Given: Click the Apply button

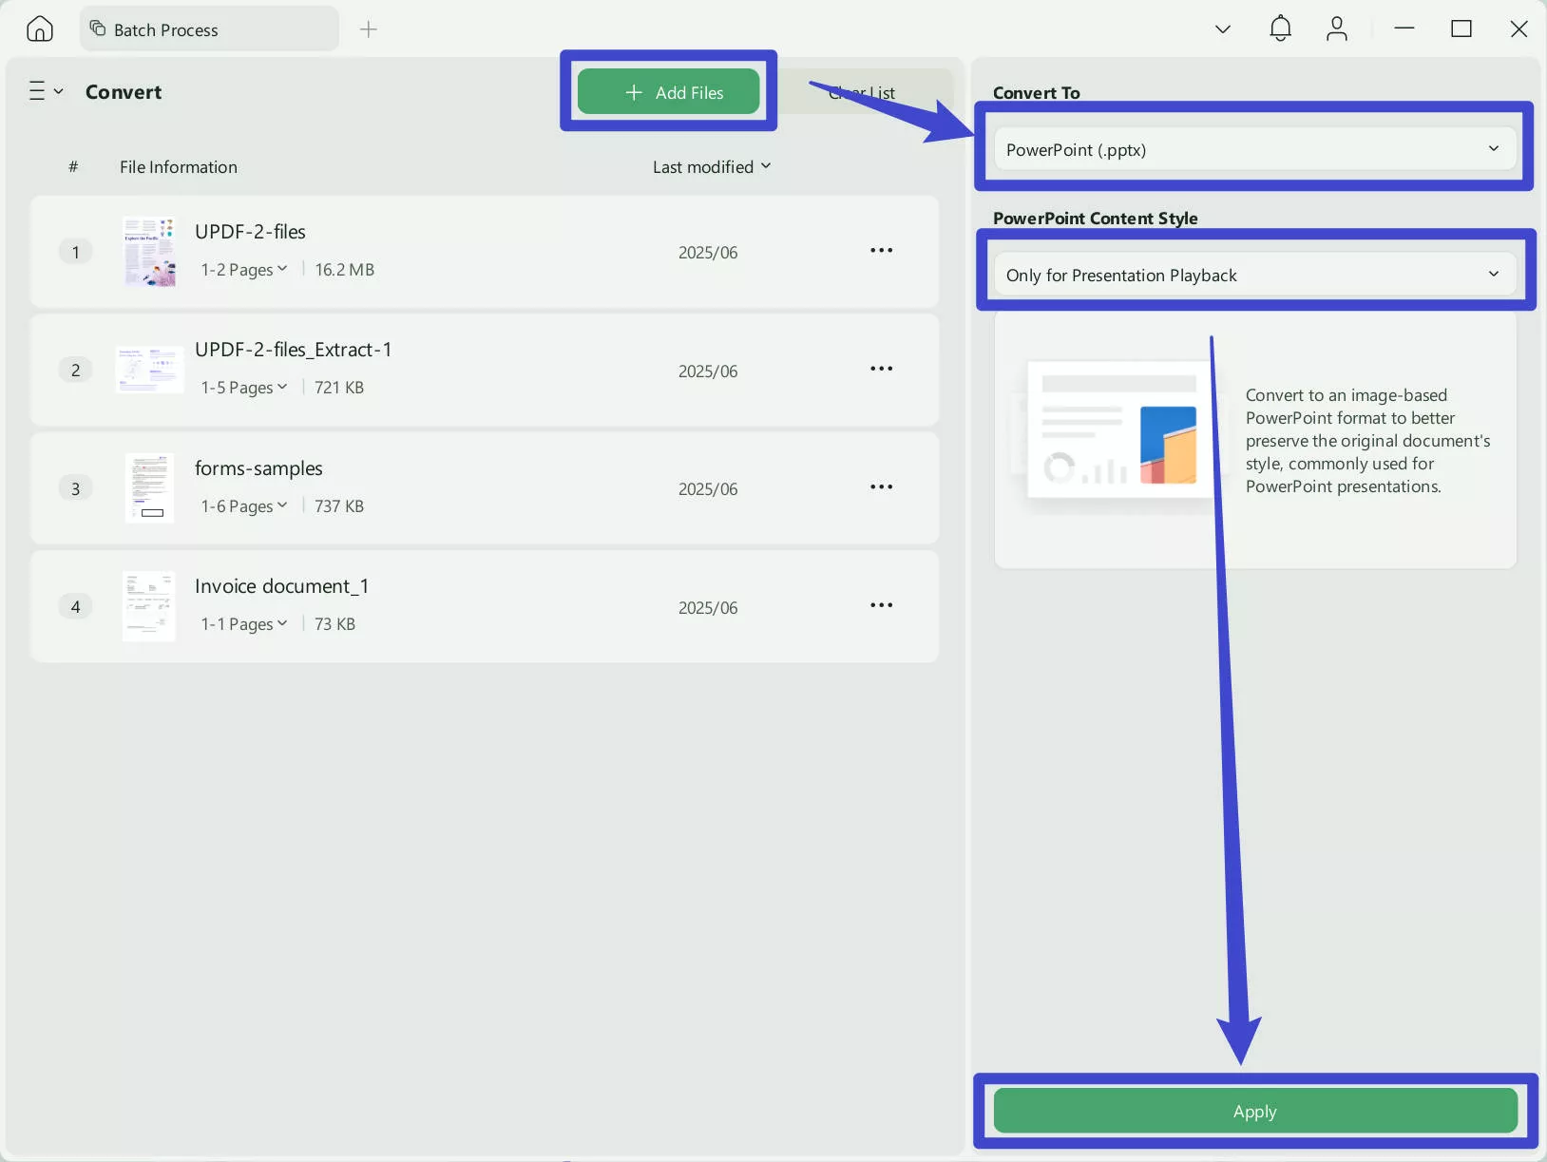Looking at the screenshot, I should pos(1255,1112).
